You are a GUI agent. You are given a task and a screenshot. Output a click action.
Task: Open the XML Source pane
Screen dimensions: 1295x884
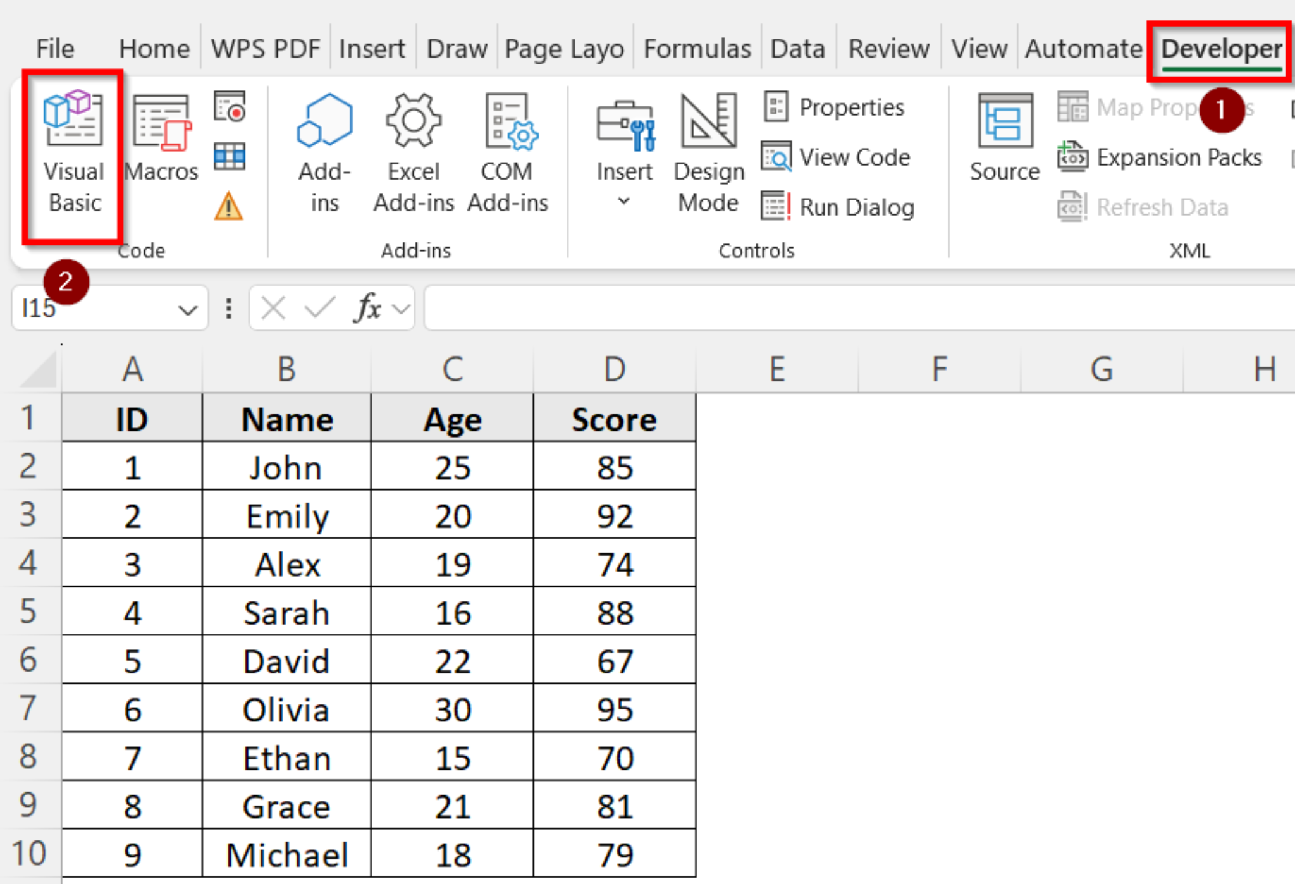pyautogui.click(x=1005, y=138)
